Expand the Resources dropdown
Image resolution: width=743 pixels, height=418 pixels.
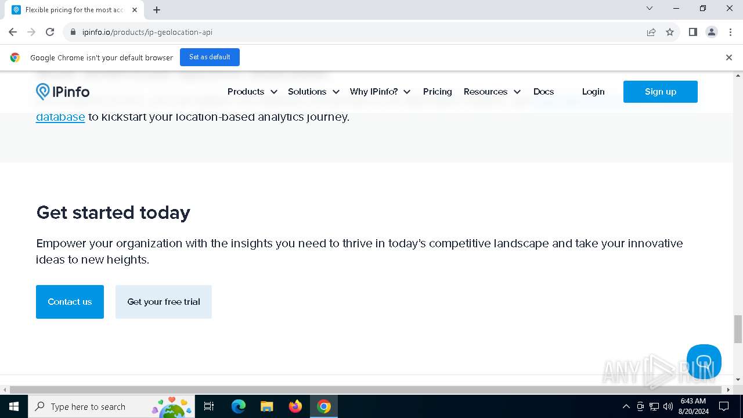[492, 92]
